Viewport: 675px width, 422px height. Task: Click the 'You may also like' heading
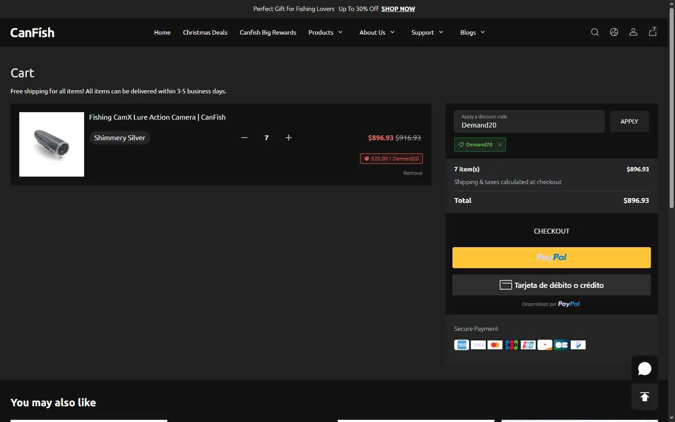point(53,402)
